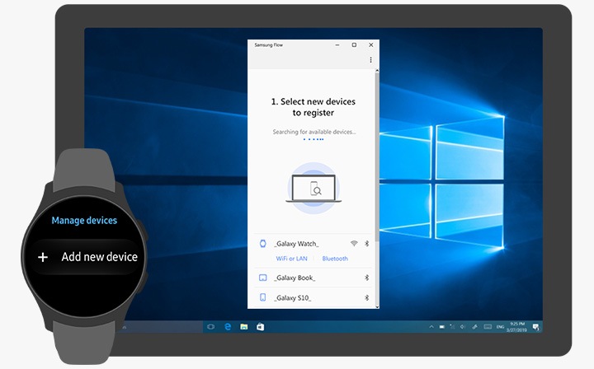Click the device list scrollbar
This screenshot has width=594, height=369.
tap(377, 165)
